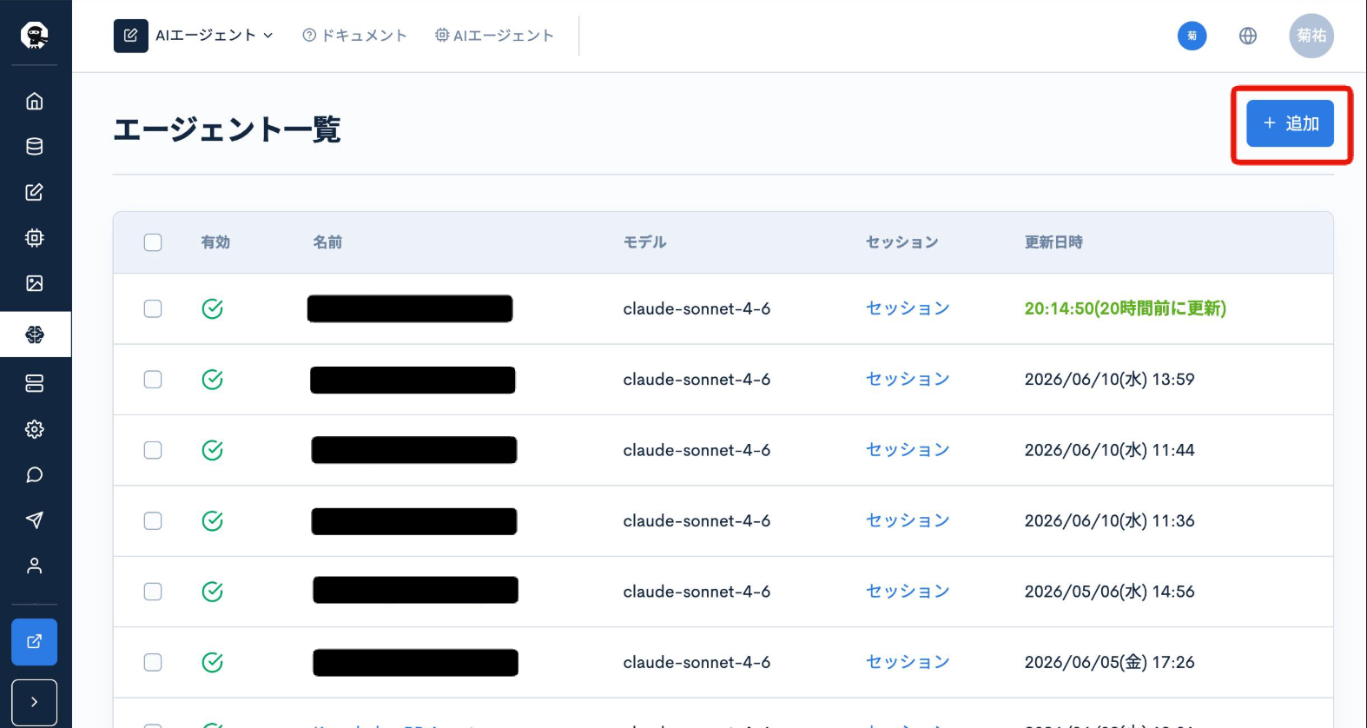Click the 更新日時 column header
1367x728 pixels.
pyautogui.click(x=1053, y=242)
